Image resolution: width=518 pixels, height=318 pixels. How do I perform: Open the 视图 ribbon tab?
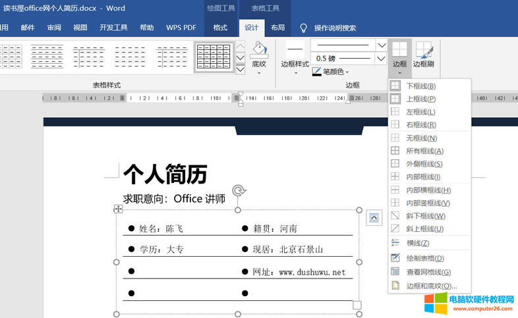(x=80, y=28)
